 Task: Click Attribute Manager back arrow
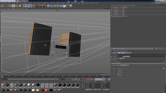coord(155,49)
